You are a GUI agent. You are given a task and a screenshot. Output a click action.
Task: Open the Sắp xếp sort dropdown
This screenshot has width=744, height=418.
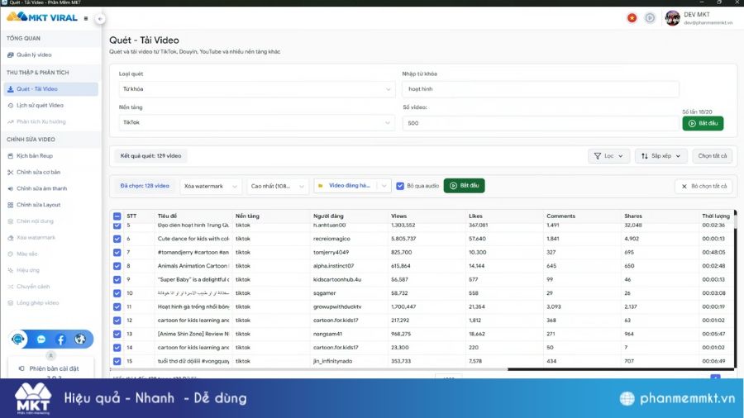[x=661, y=156]
